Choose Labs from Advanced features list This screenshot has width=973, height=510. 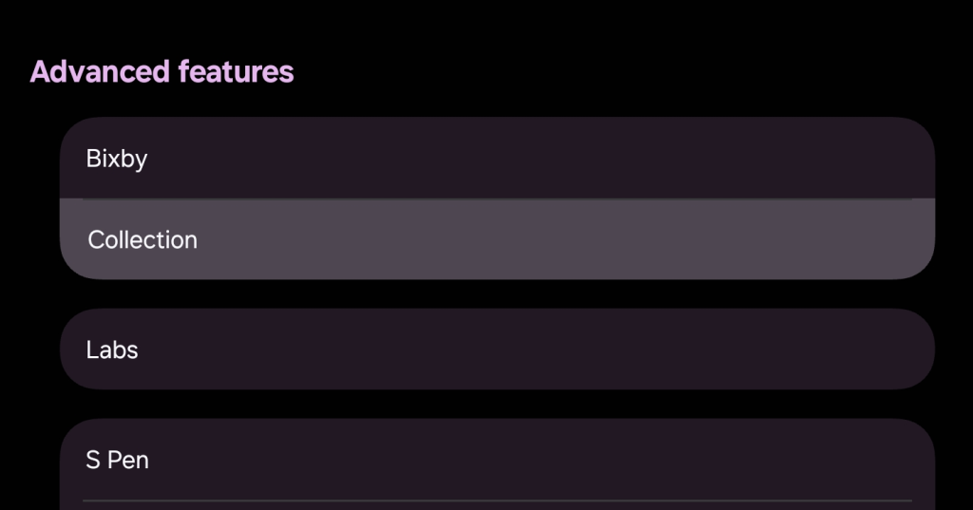pyautogui.click(x=497, y=349)
